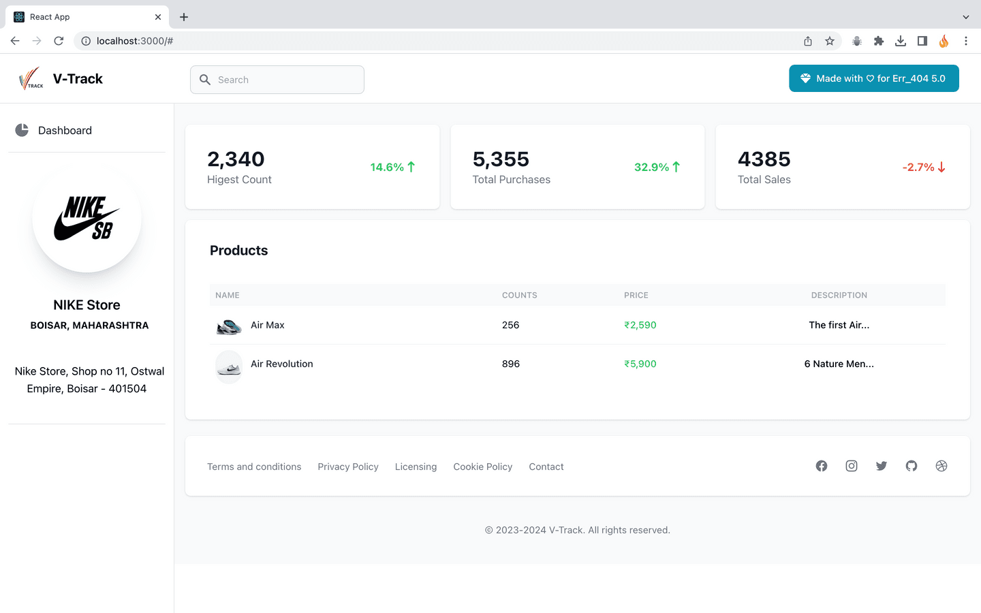The width and height of the screenshot is (981, 613).
Task: Click the browser share icon
Action: coord(808,41)
